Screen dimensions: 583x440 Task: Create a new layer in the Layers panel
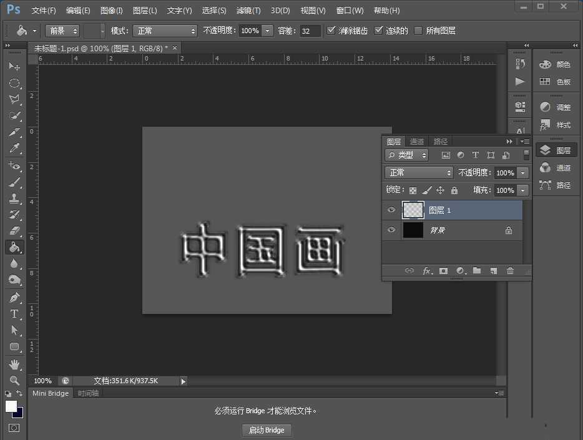pos(493,271)
